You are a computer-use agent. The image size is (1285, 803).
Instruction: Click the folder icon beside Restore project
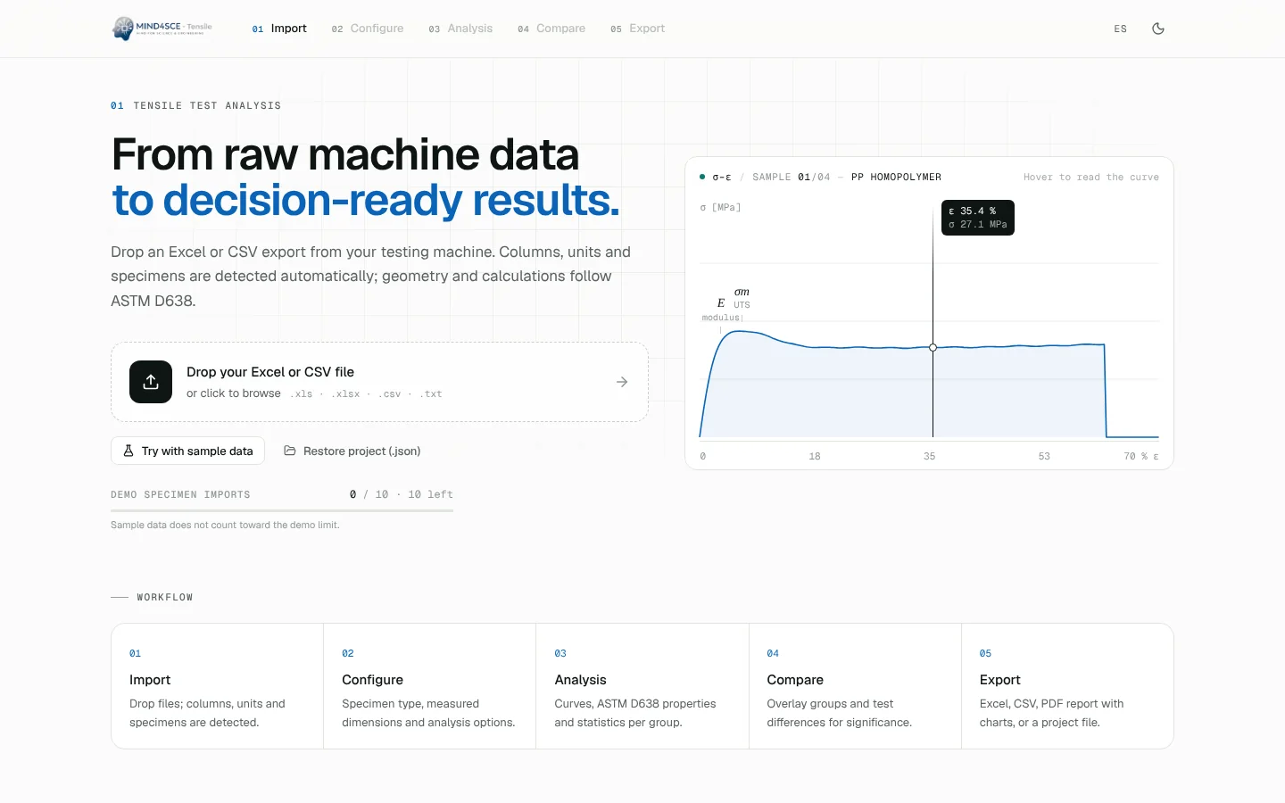[x=290, y=451]
